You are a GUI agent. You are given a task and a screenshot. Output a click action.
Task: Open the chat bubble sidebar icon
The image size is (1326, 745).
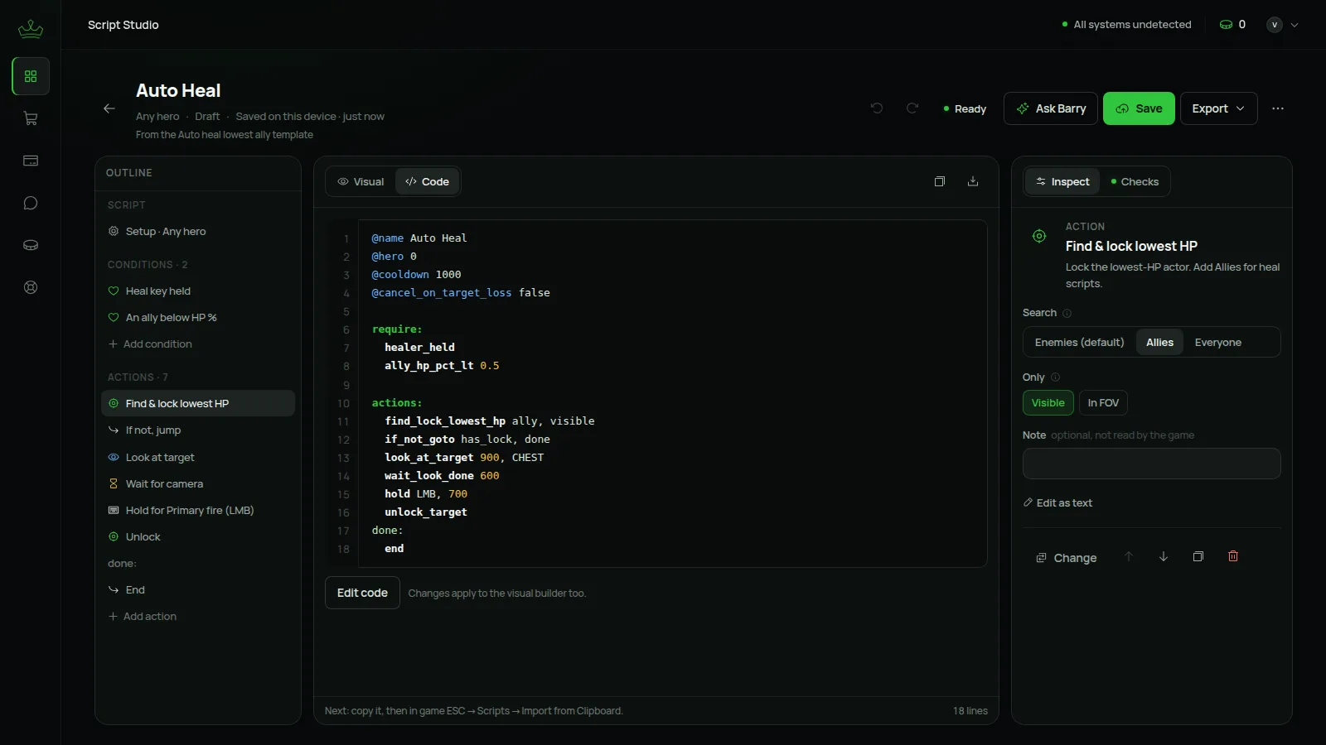click(x=31, y=203)
